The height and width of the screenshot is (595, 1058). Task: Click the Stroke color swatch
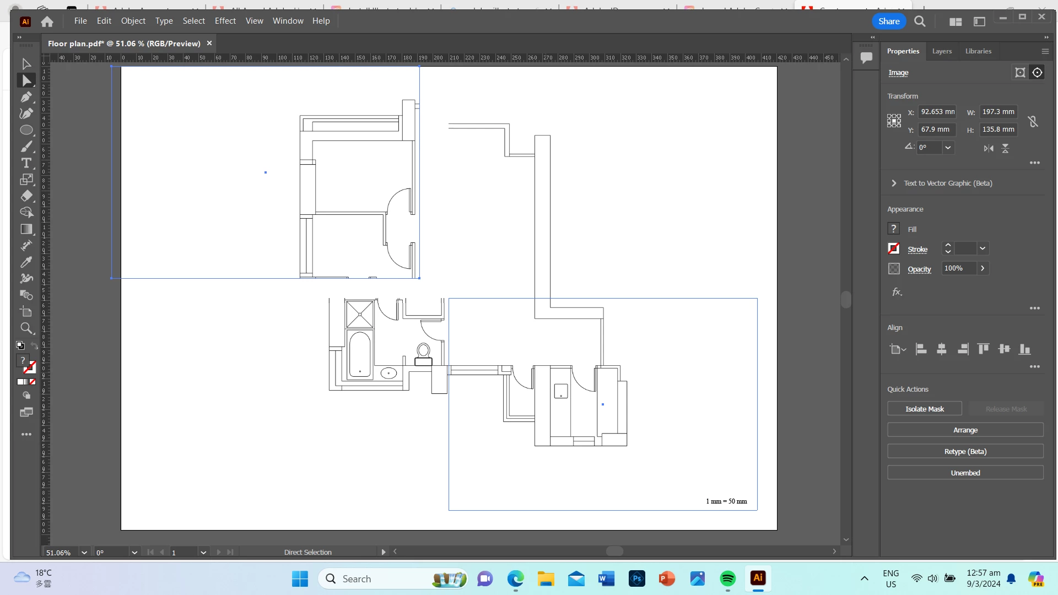[x=894, y=249]
